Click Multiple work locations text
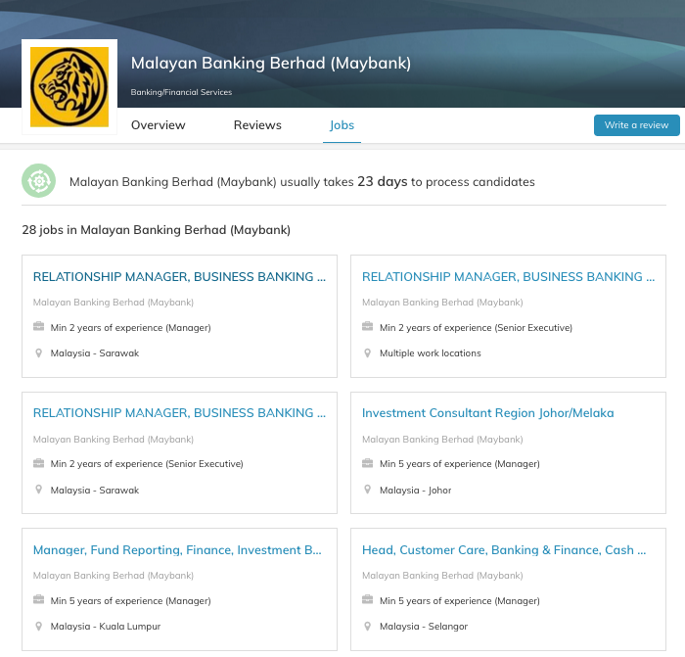 pyautogui.click(x=430, y=353)
